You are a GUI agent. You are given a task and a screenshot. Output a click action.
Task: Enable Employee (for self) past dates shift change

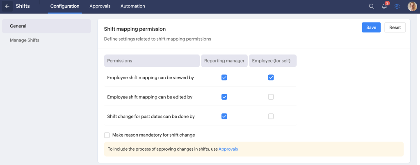click(x=271, y=116)
